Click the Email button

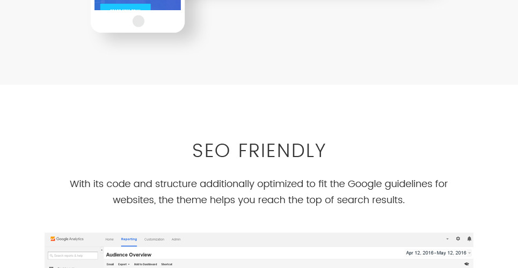coord(110,264)
